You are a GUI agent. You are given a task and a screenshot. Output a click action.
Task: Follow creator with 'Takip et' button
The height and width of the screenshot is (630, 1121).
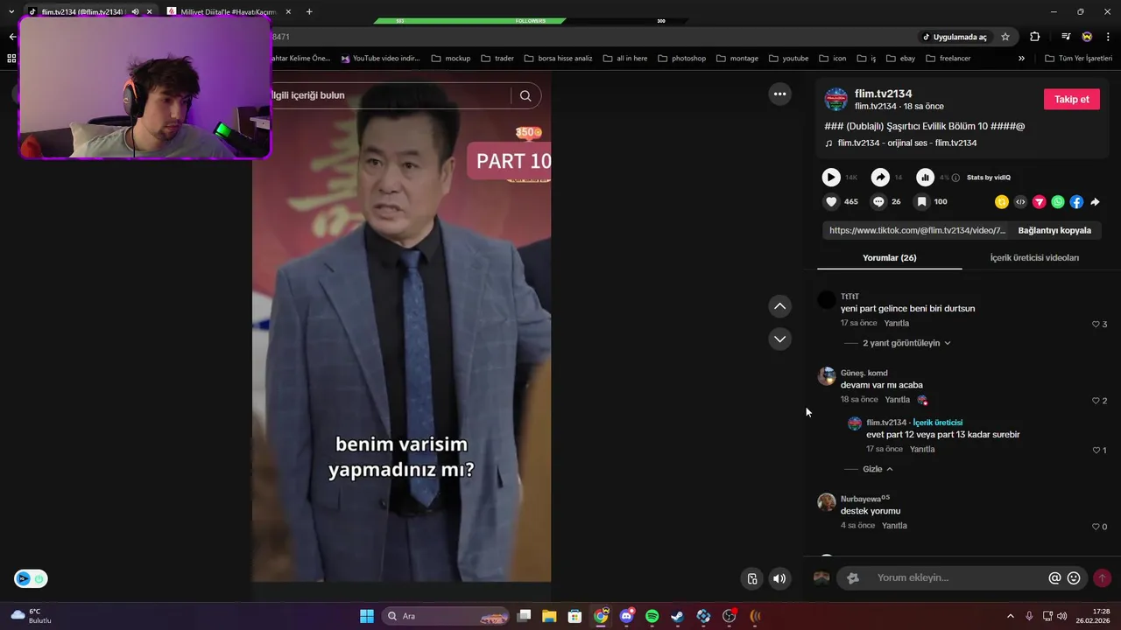[1071, 99]
